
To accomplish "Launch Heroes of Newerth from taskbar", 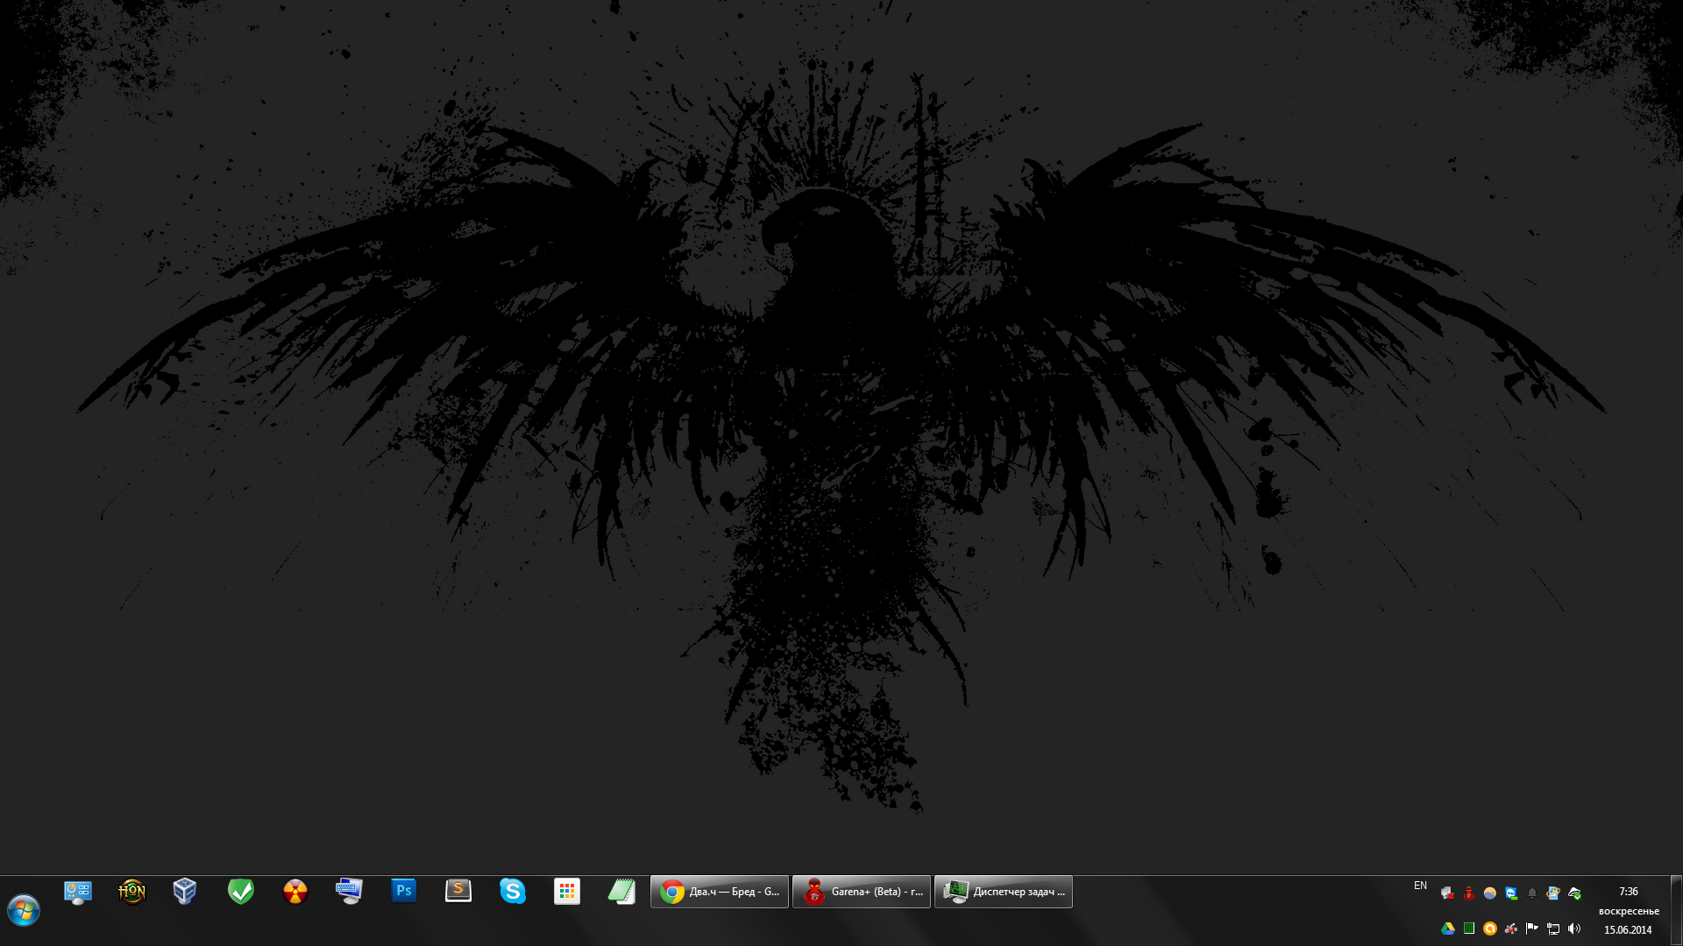I will click(131, 892).
